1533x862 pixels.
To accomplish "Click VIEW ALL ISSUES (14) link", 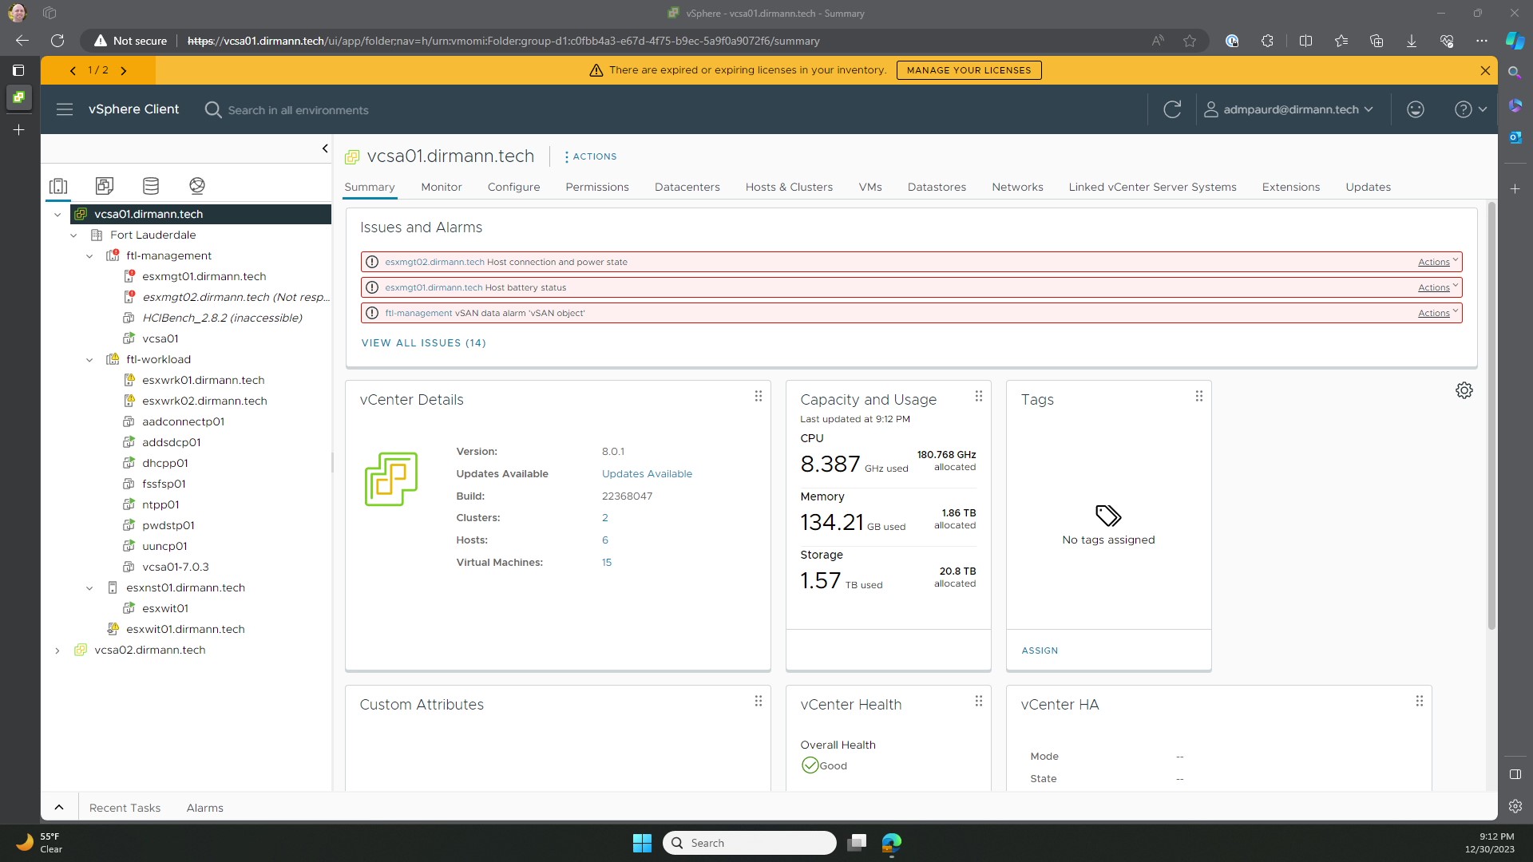I will click(423, 342).
